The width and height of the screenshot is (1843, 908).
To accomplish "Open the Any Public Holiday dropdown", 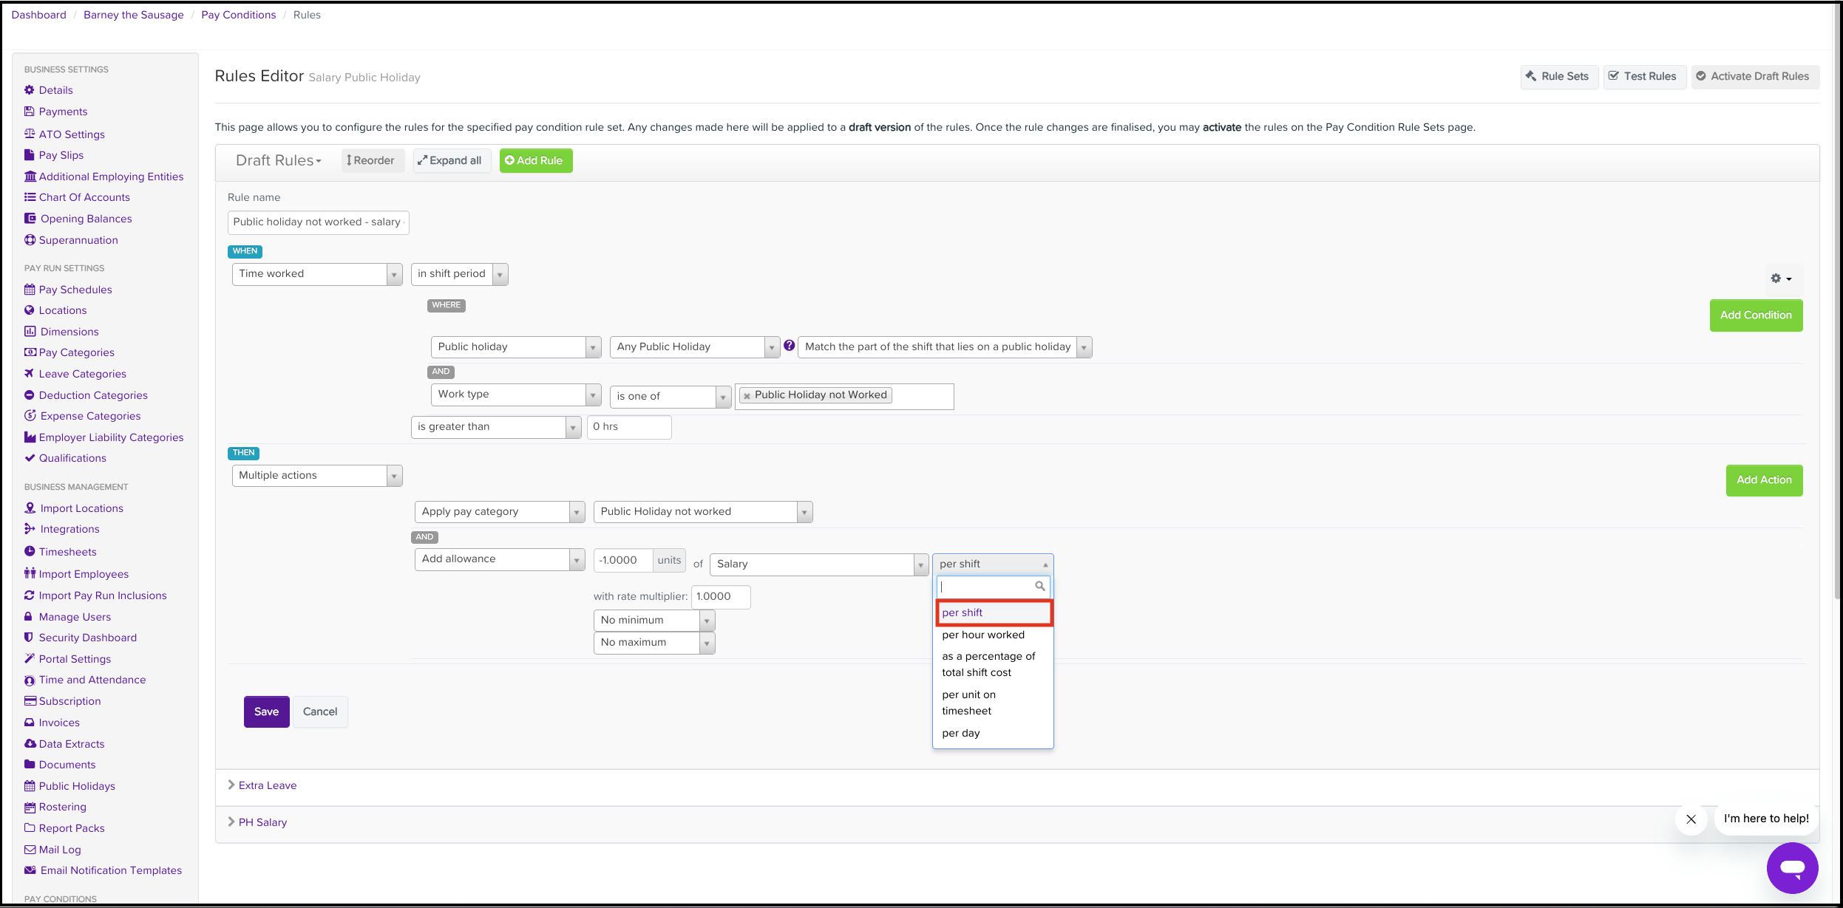I will coord(693,347).
